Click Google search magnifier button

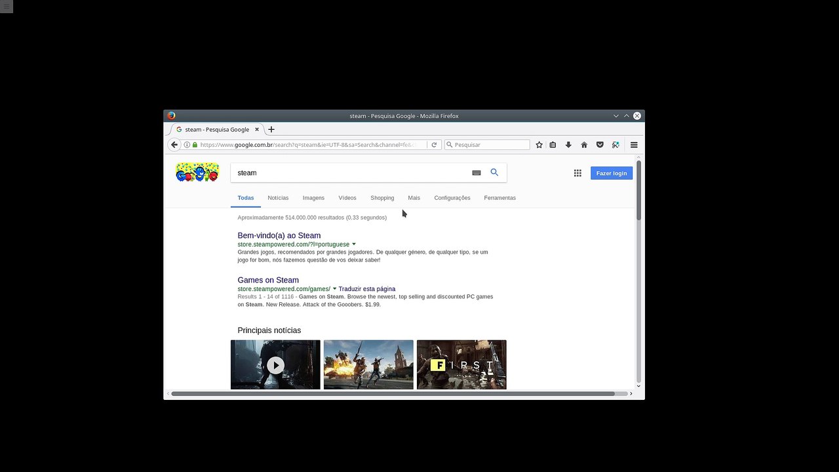pos(494,172)
